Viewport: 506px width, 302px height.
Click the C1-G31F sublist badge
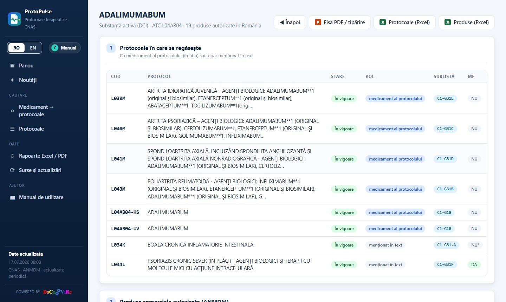point(445,264)
